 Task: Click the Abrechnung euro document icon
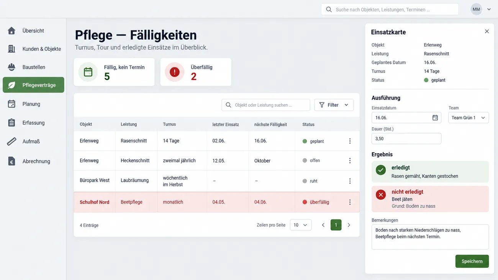[11, 161]
